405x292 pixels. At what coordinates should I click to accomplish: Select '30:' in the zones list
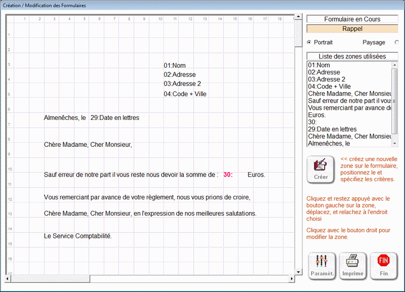pyautogui.click(x=349, y=122)
